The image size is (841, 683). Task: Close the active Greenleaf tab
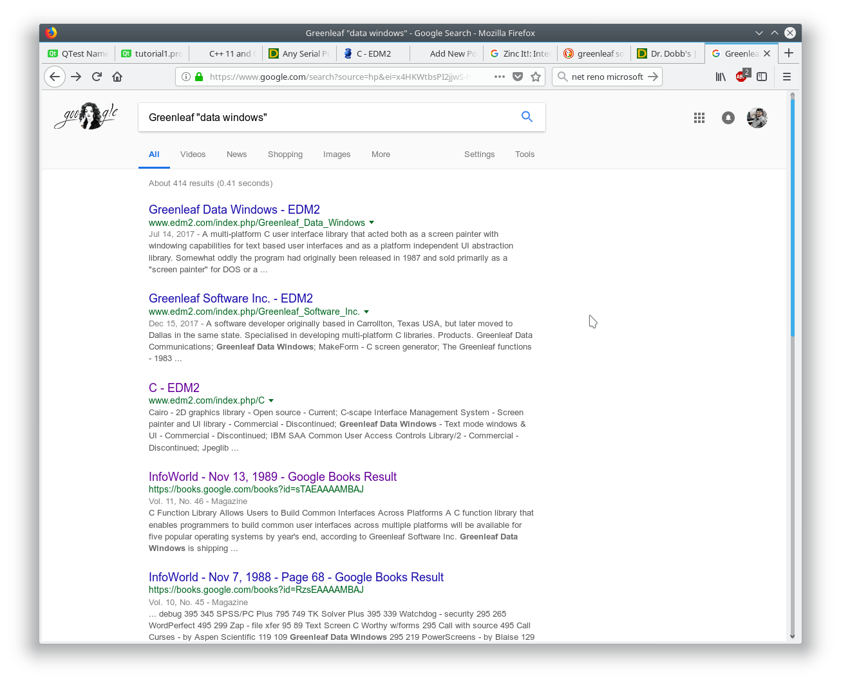767,53
